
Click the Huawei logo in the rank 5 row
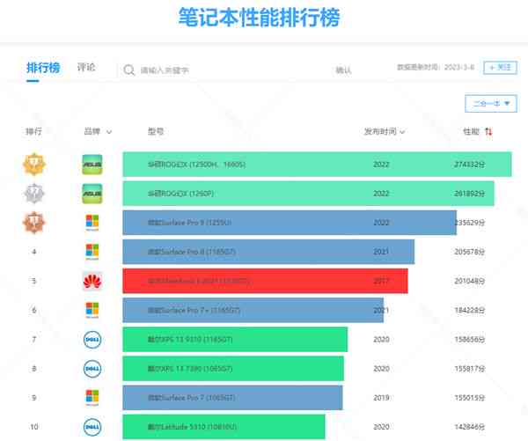click(92, 281)
